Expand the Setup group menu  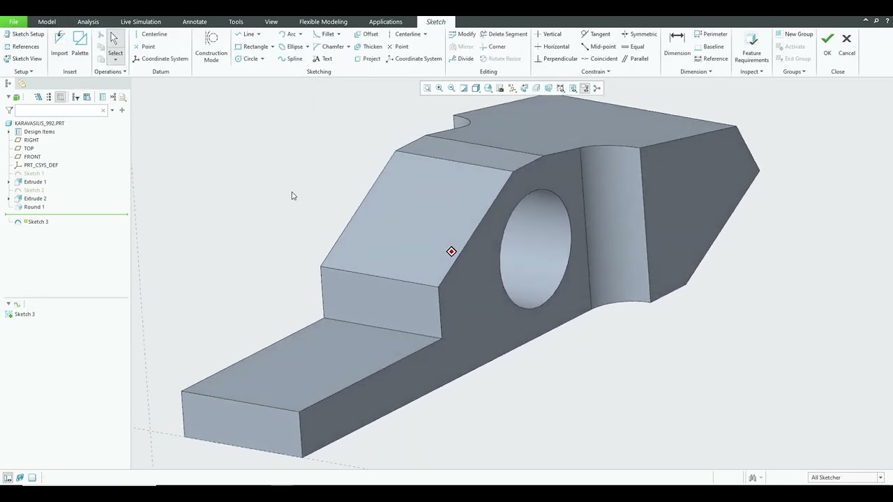tap(24, 72)
